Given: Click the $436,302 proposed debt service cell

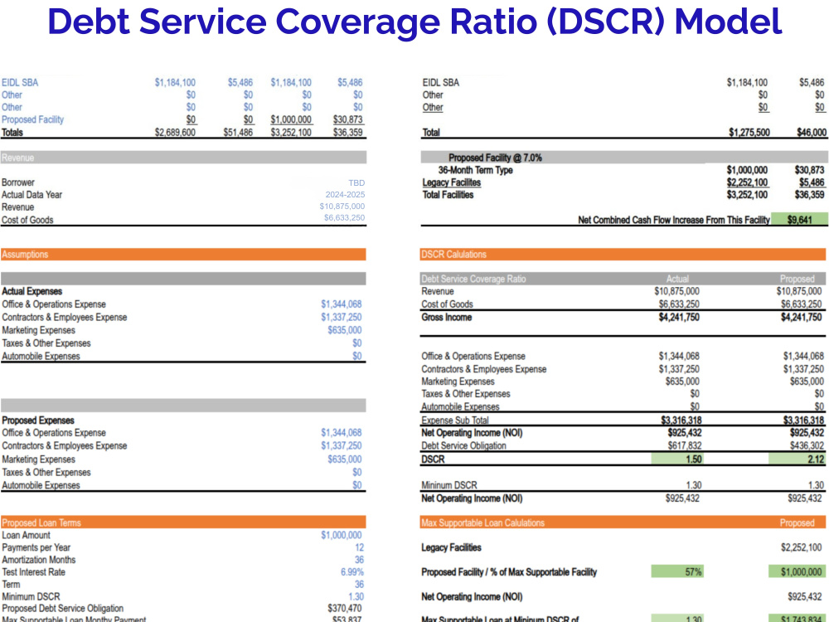Looking at the screenshot, I should click(x=807, y=446).
